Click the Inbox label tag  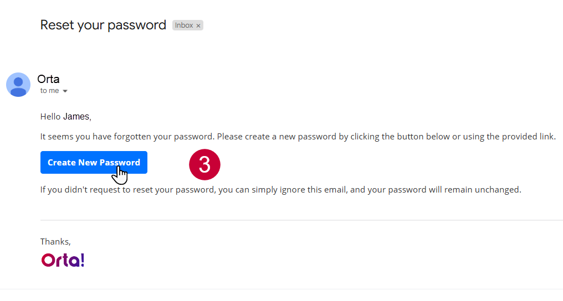[184, 25]
